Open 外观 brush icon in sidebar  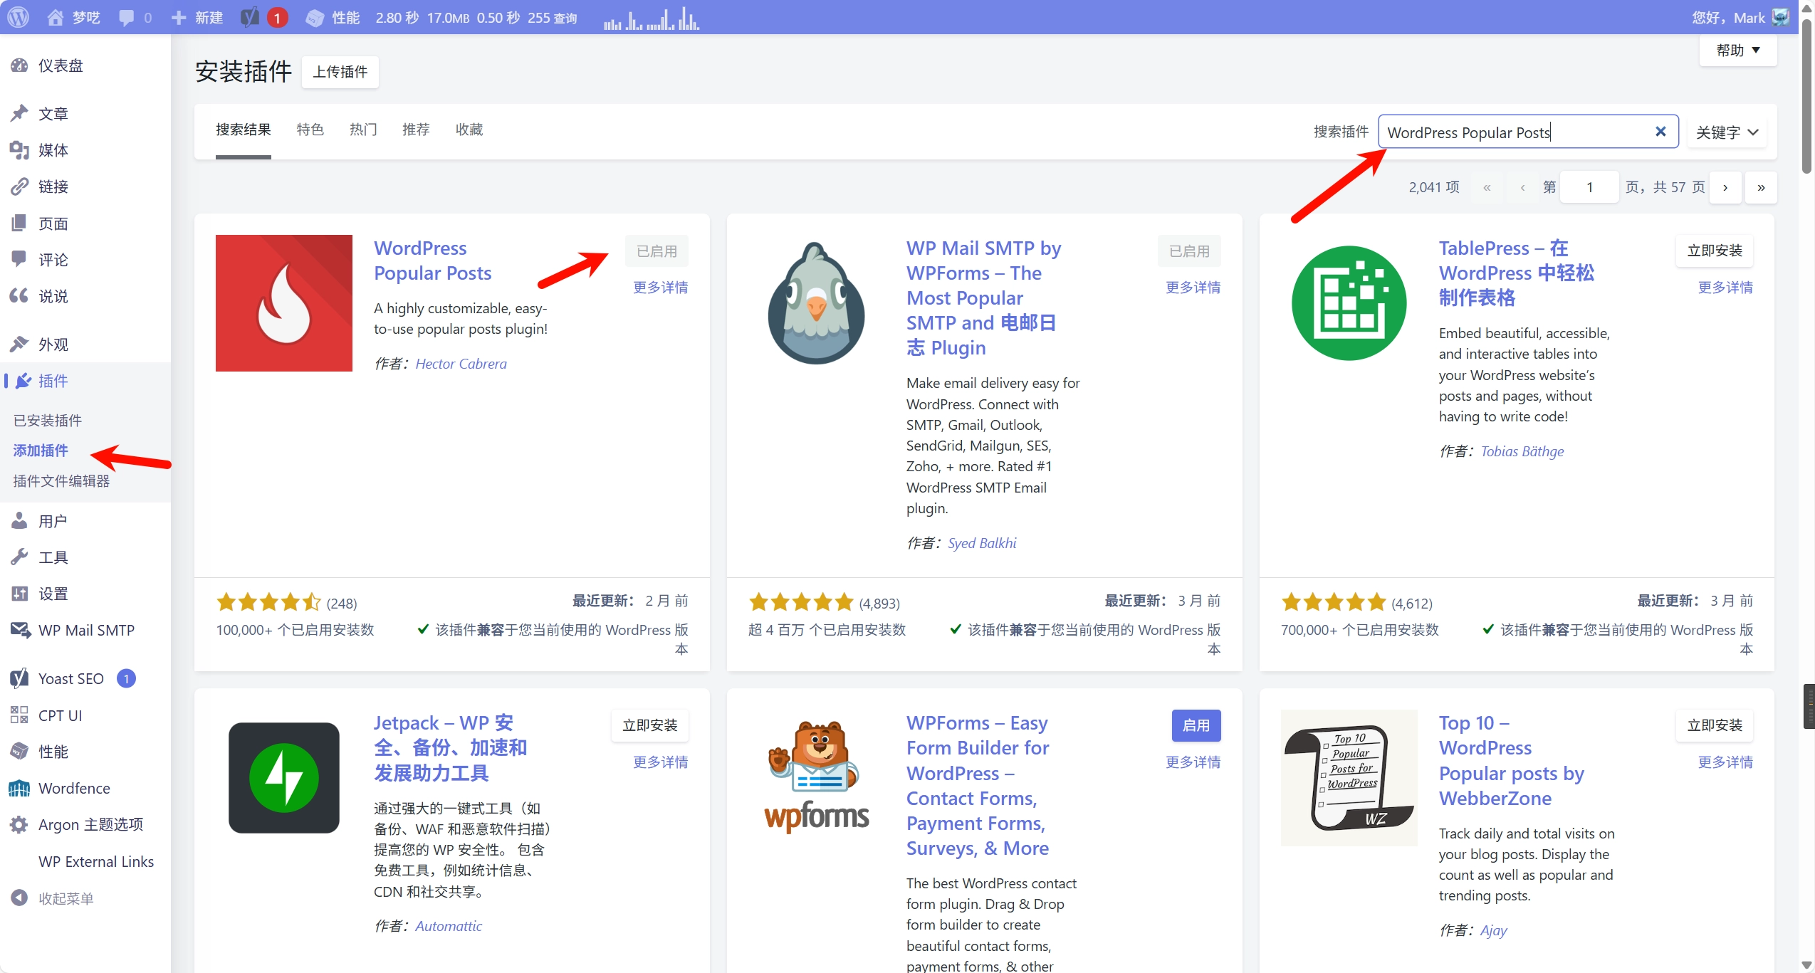[19, 345]
